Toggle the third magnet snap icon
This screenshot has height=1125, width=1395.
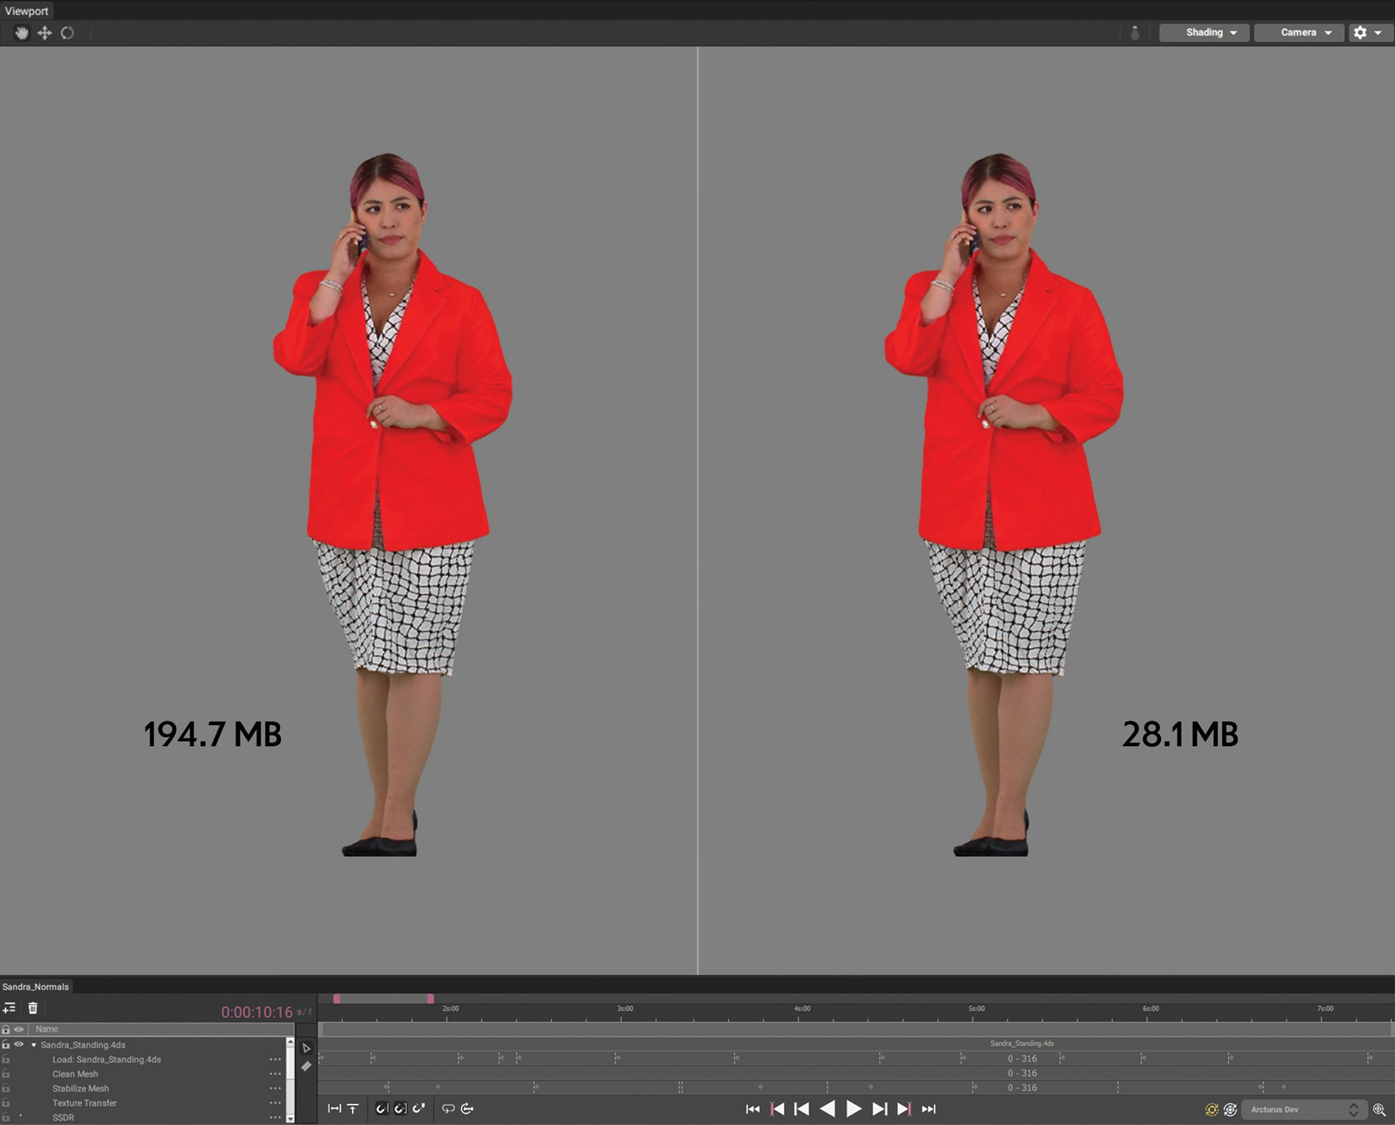click(x=419, y=1109)
